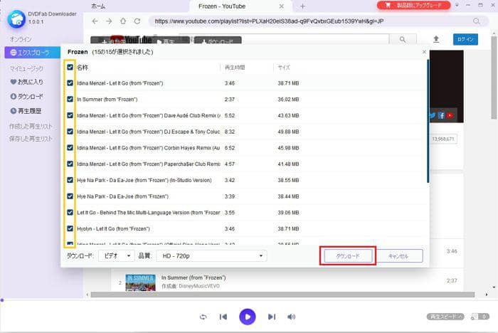Open the ビデオ download type dropdown
The height and width of the screenshot is (333, 498).
(x=116, y=255)
